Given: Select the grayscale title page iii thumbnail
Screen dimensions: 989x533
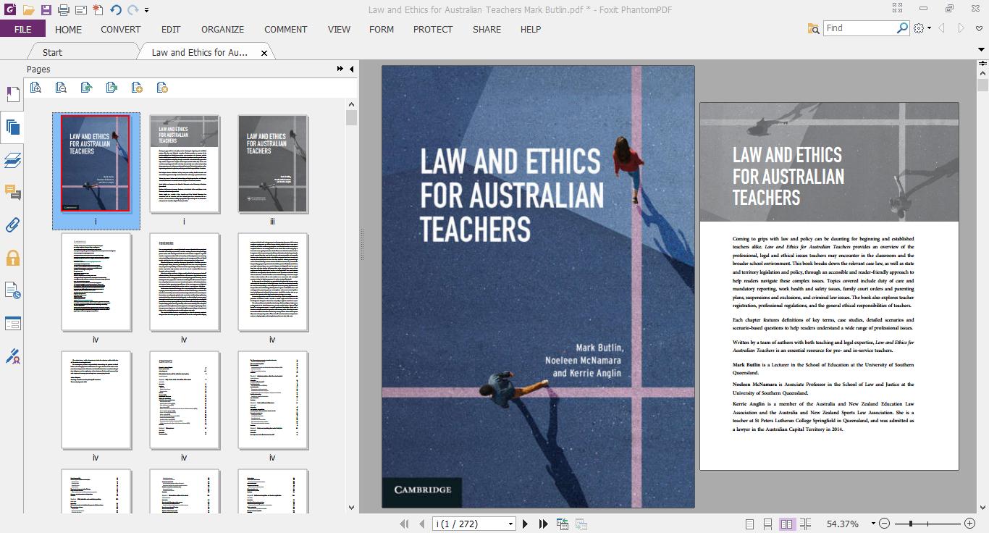Looking at the screenshot, I should pos(273,164).
